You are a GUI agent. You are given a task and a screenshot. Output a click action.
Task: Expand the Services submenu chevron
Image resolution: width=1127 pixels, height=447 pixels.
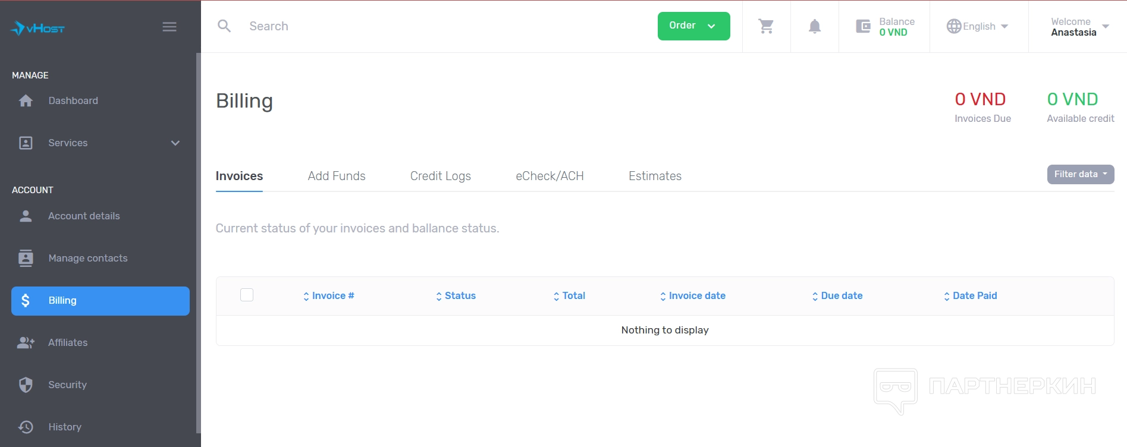pos(175,143)
